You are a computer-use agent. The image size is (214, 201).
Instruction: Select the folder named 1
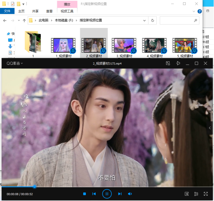point(33,44)
